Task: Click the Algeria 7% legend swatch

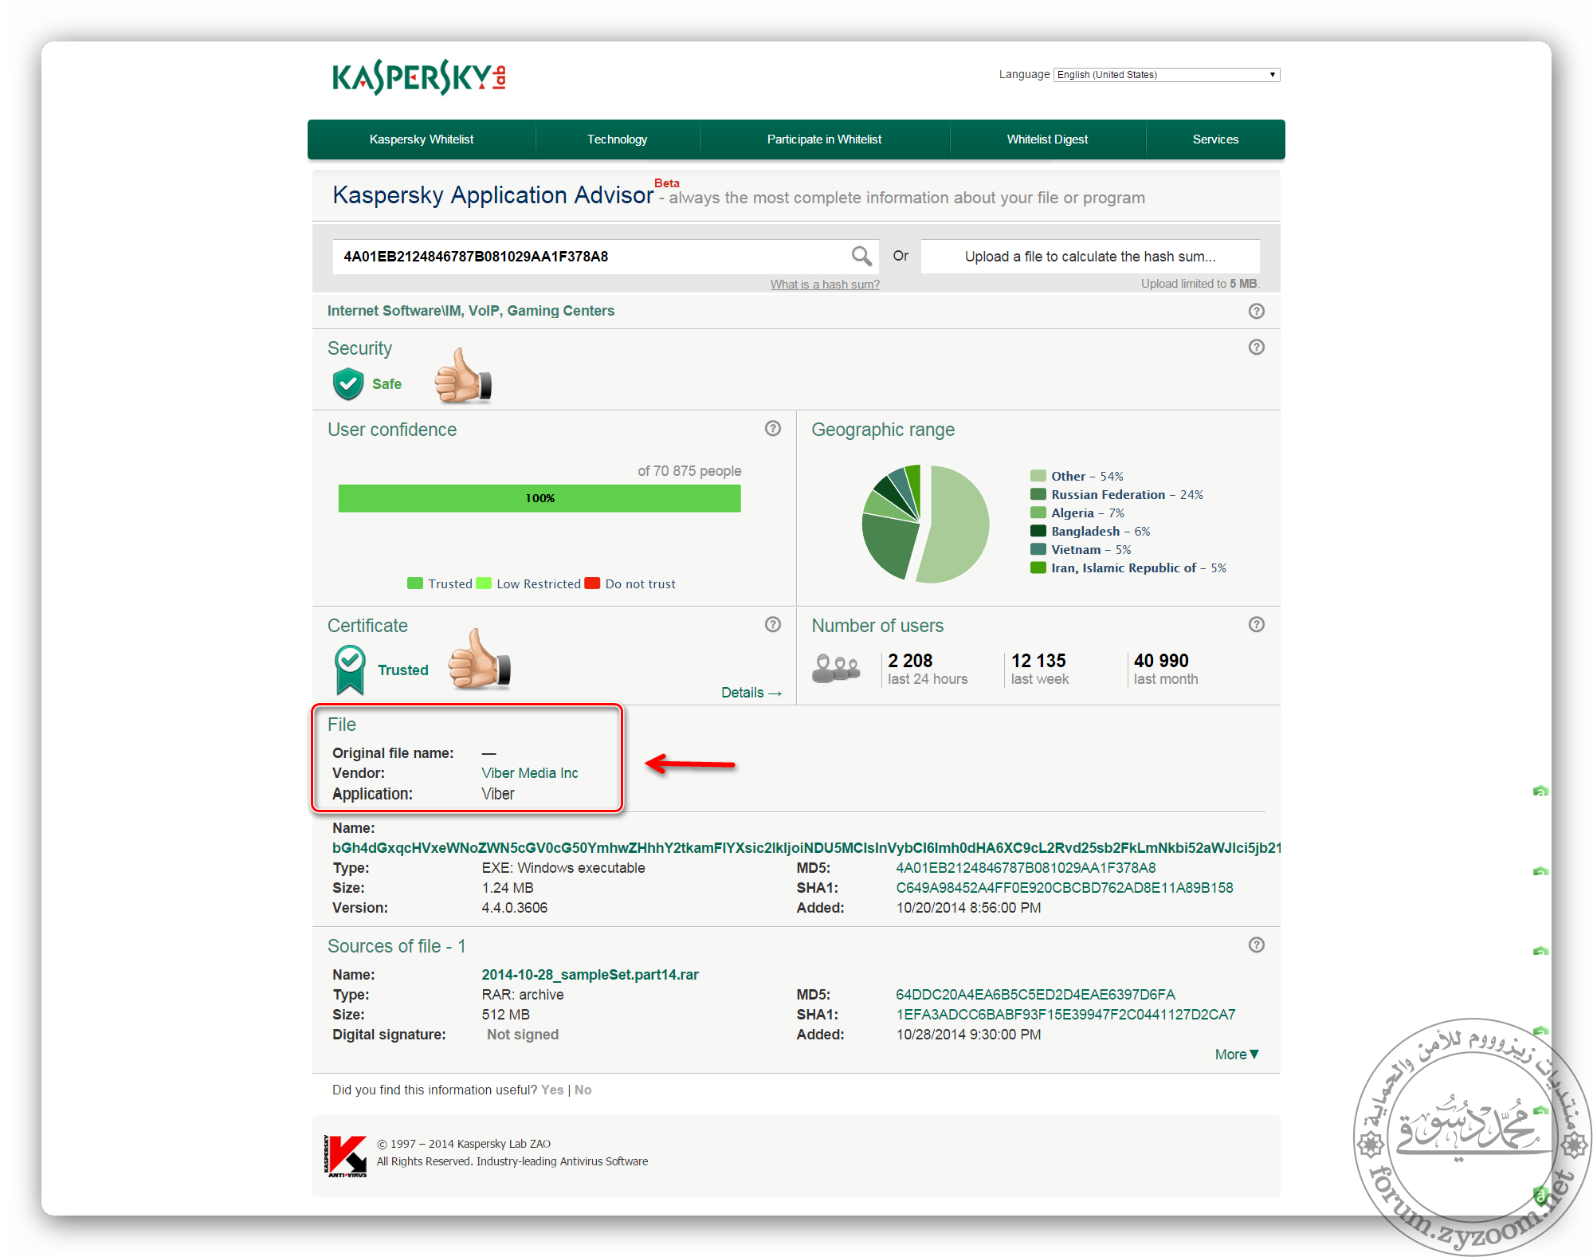Action: (1038, 513)
